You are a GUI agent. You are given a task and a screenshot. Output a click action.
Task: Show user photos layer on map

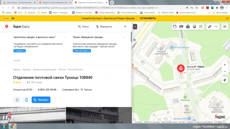188,27
